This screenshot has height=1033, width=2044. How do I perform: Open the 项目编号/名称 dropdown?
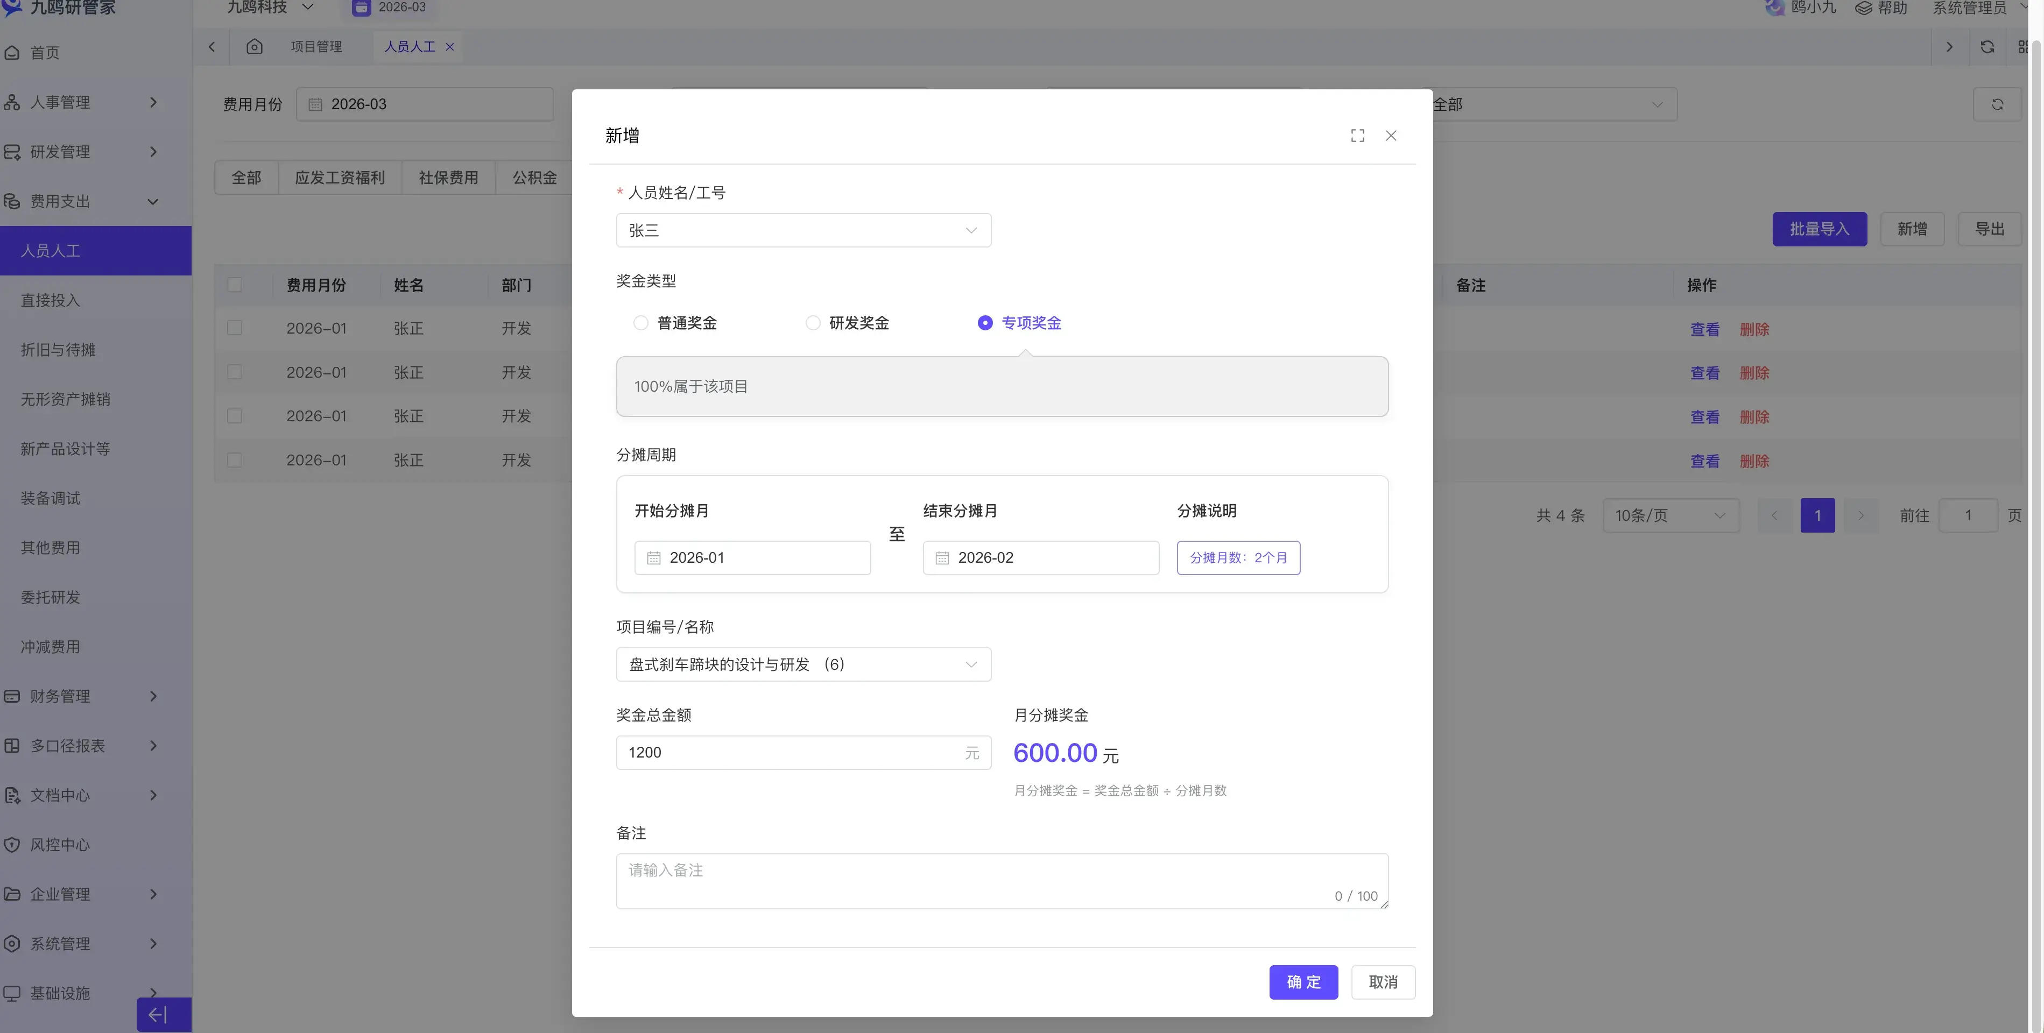[x=803, y=664]
